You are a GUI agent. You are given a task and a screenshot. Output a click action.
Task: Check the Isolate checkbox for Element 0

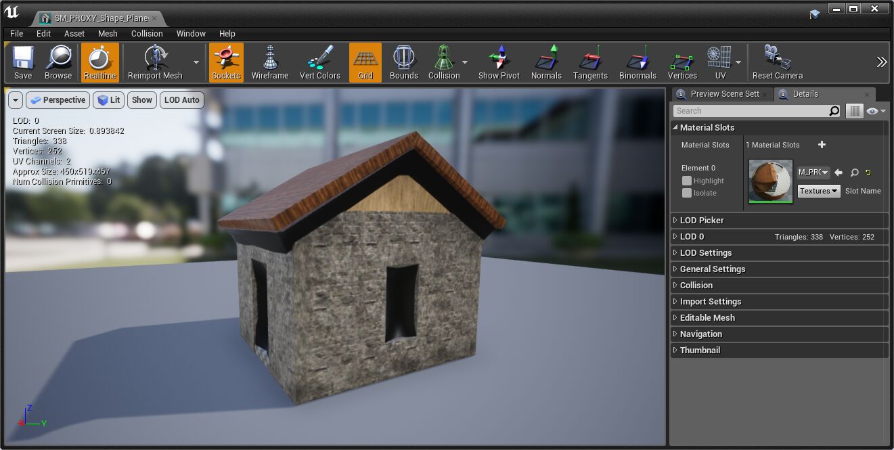pos(687,193)
